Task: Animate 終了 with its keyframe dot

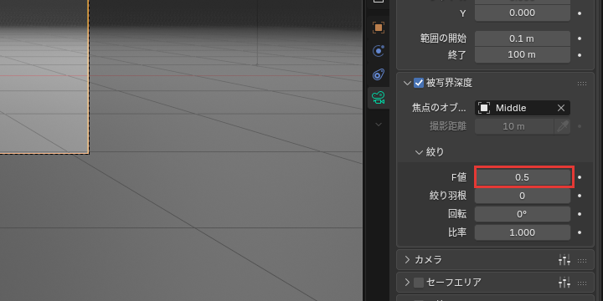Action: [x=580, y=55]
